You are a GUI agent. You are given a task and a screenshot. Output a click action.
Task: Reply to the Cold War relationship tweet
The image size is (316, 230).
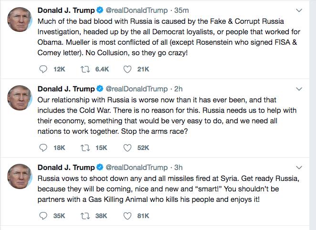click(43, 148)
